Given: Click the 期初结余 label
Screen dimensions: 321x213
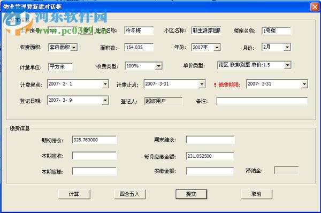Looking at the screenshot, I should pos(52,141).
